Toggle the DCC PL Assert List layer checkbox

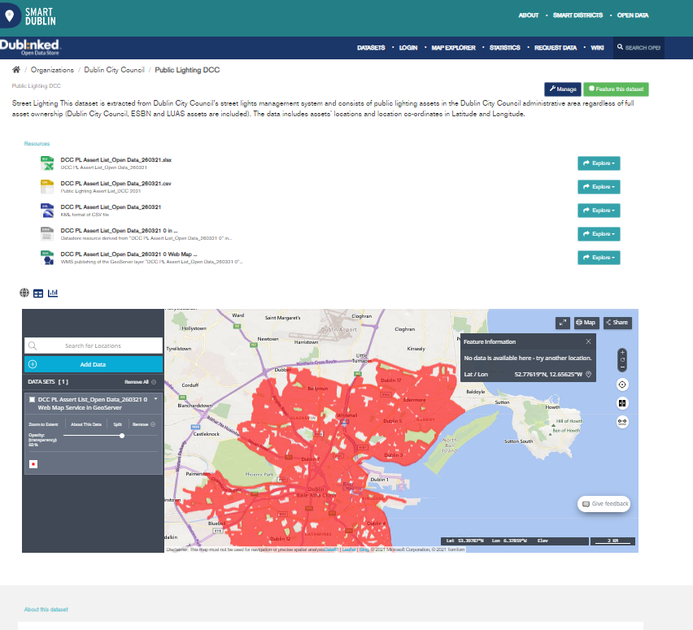pos(32,400)
